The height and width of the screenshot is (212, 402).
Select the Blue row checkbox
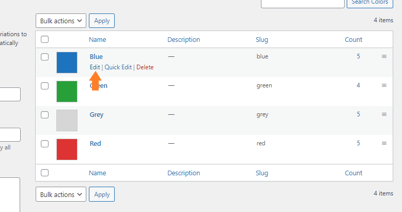pyautogui.click(x=44, y=57)
